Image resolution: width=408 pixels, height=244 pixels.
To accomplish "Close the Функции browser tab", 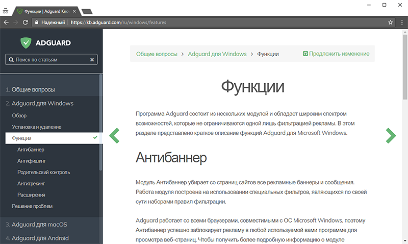I will 74,11.
